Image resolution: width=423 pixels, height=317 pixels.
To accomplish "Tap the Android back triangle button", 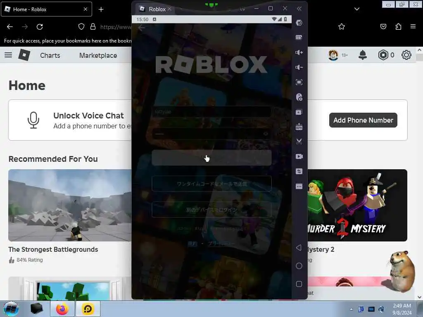I will (299, 248).
